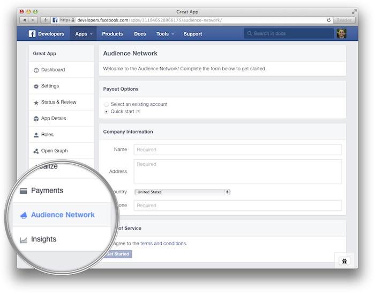This screenshot has height=293, width=375.
Task: Open Roles in sidebar
Action: [x=62, y=135]
